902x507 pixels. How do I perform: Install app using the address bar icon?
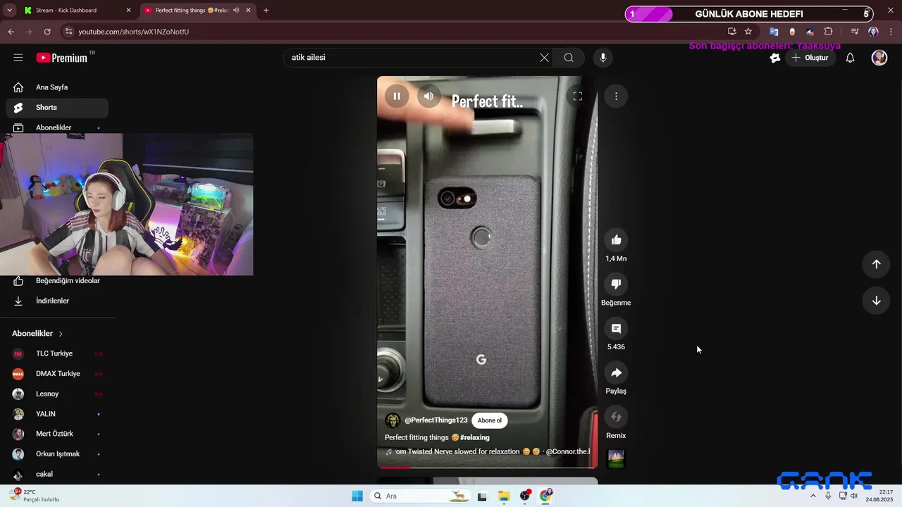(x=732, y=32)
